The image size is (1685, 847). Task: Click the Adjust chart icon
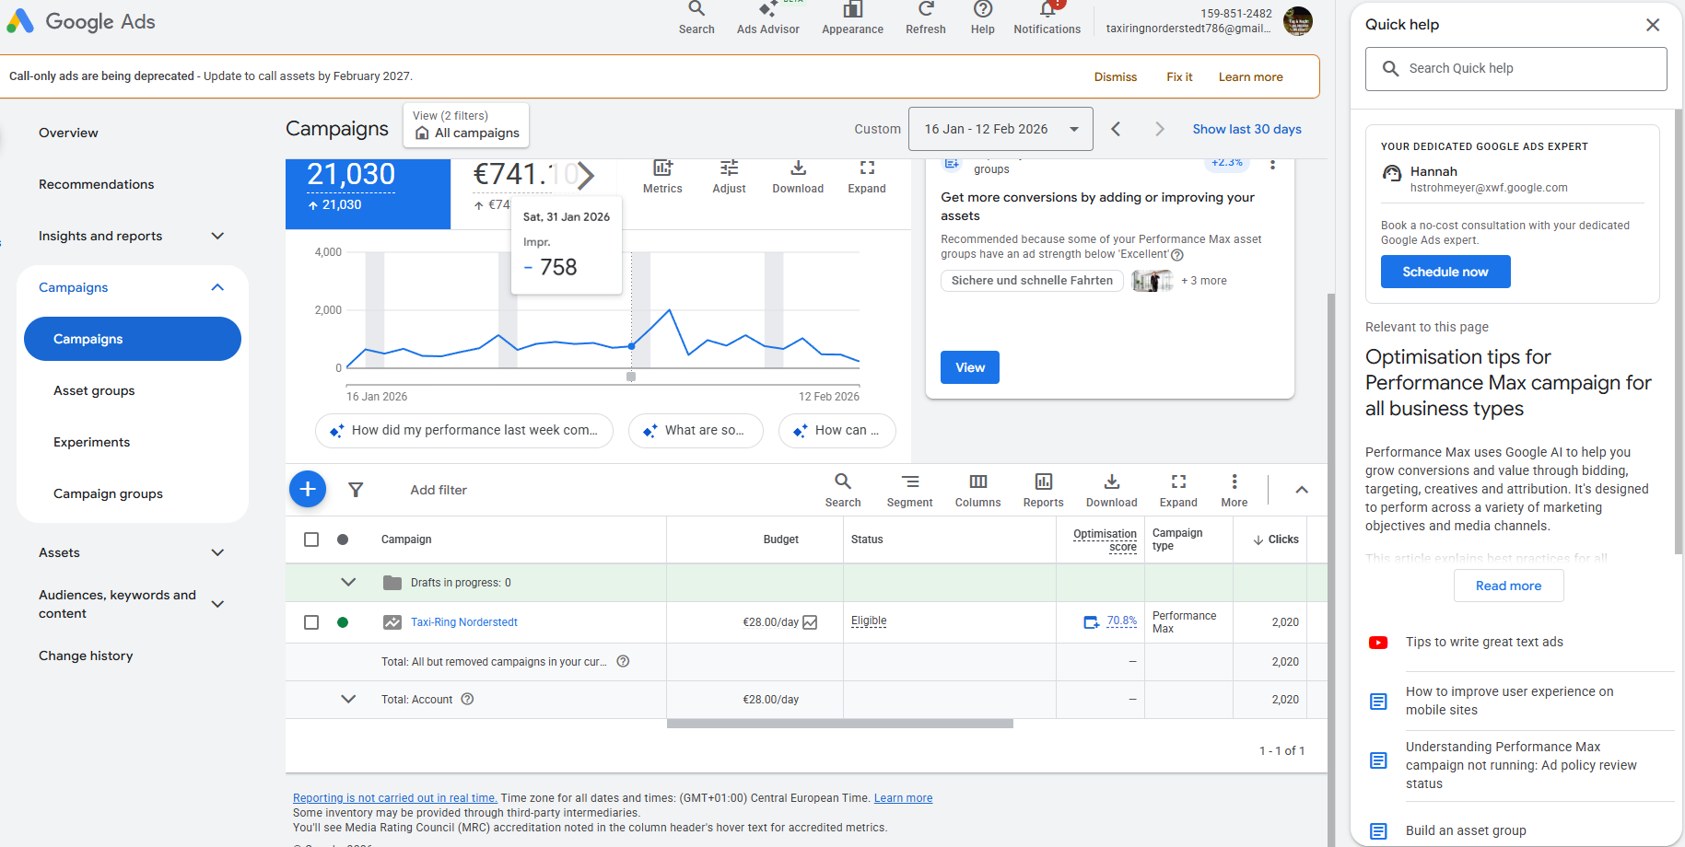pos(729,168)
